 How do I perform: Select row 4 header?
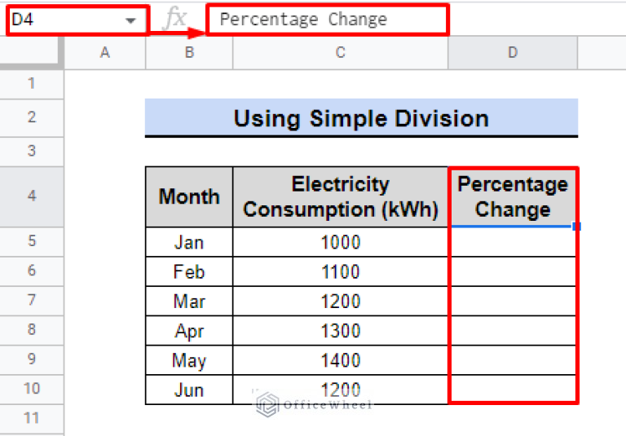pos(32,197)
